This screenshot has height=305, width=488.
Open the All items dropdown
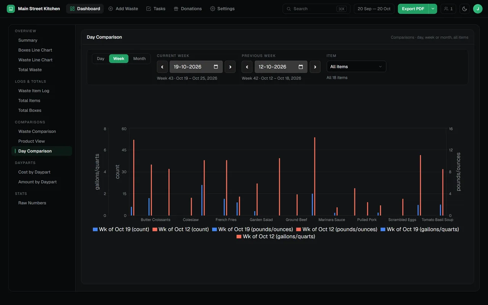pos(356,67)
